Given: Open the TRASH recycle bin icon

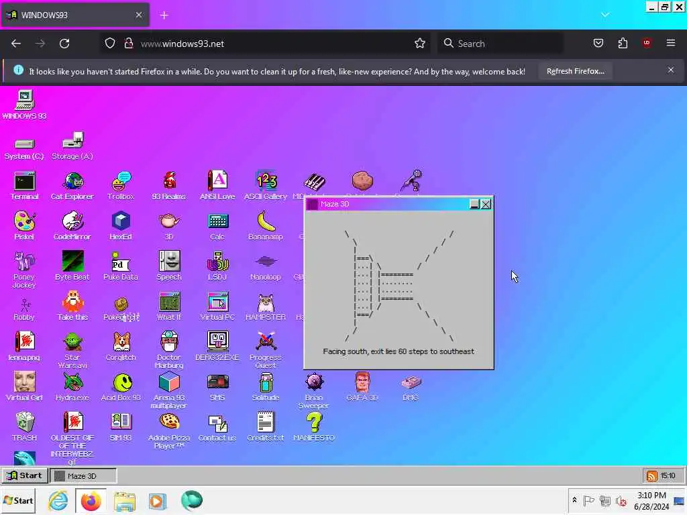Looking at the screenshot, I should 25,427.
